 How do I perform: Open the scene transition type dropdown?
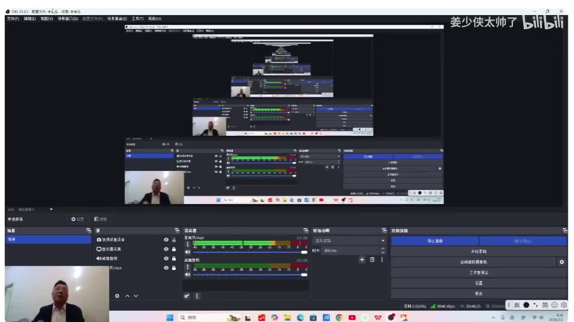tap(349, 241)
